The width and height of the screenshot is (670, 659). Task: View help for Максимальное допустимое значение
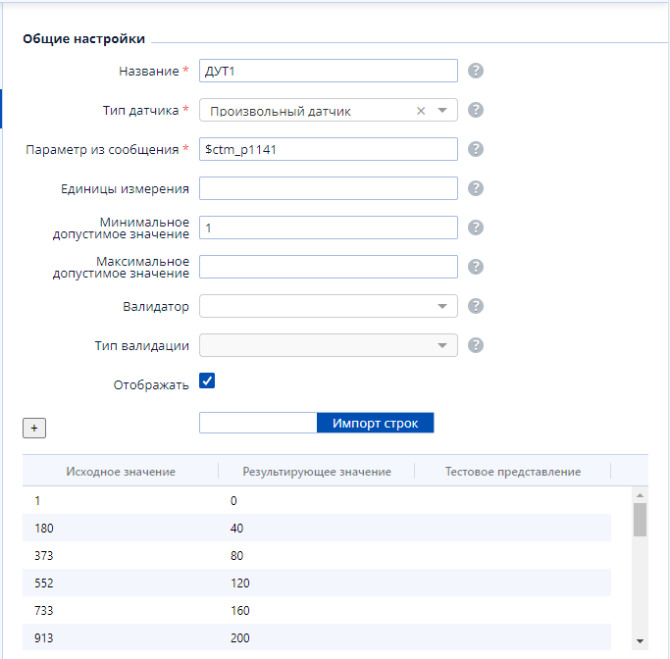476,267
